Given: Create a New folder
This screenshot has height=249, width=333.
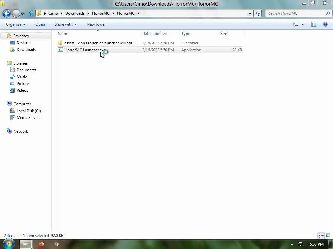Looking at the screenshot, I should 96,24.
